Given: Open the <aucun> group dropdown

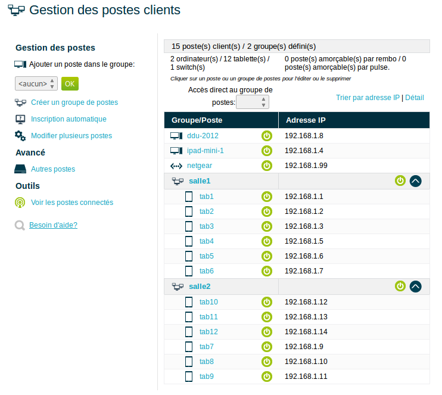Looking at the screenshot, I should (x=36, y=83).
